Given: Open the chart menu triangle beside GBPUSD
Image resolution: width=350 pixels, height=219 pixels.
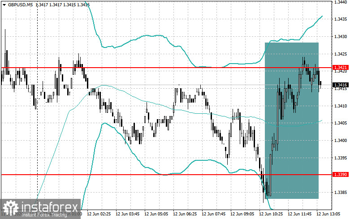Looking at the screenshot, I should coord(4,4).
